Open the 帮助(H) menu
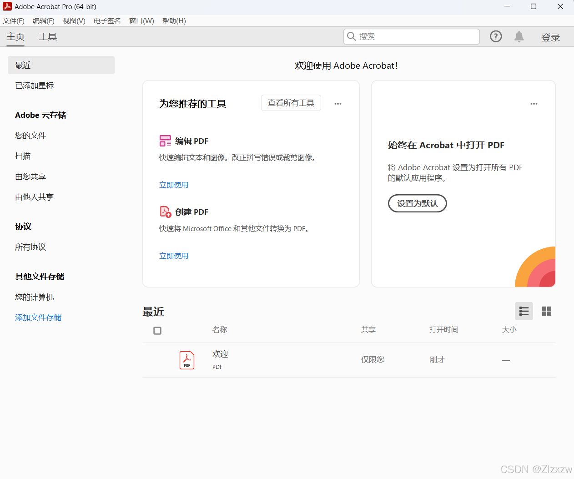 [174, 21]
